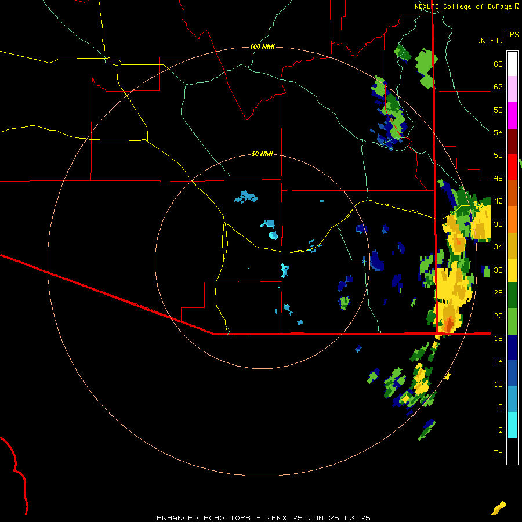Viewport: 522px width, 522px height.
Task: Click the 50 NMI range ring label
Action: click(x=262, y=154)
